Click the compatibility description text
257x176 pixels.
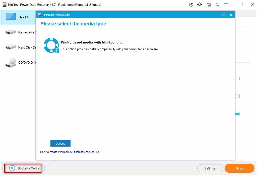[x=110, y=49]
